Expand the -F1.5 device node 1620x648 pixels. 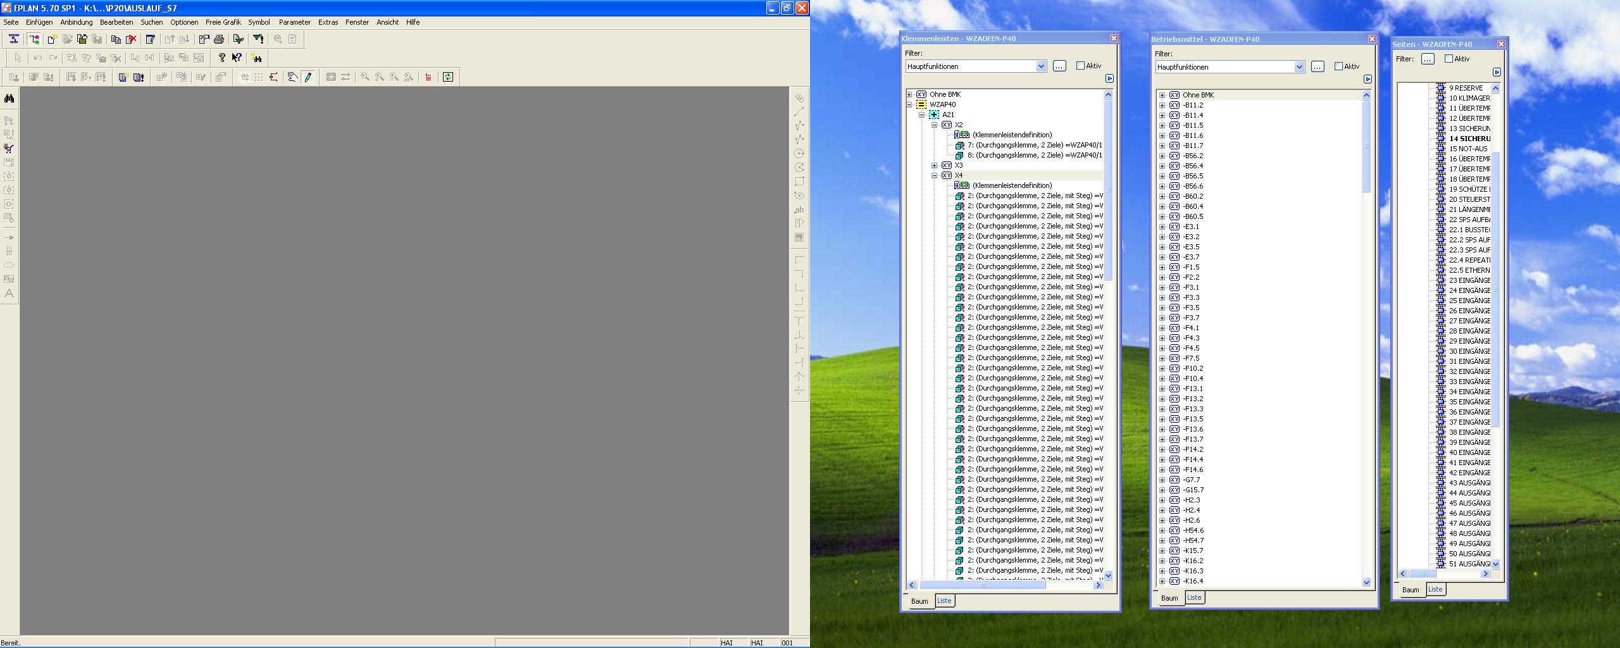[x=1162, y=267]
